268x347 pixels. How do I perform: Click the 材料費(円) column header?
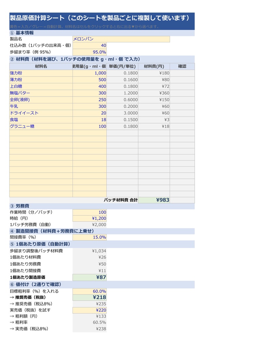click(154, 66)
